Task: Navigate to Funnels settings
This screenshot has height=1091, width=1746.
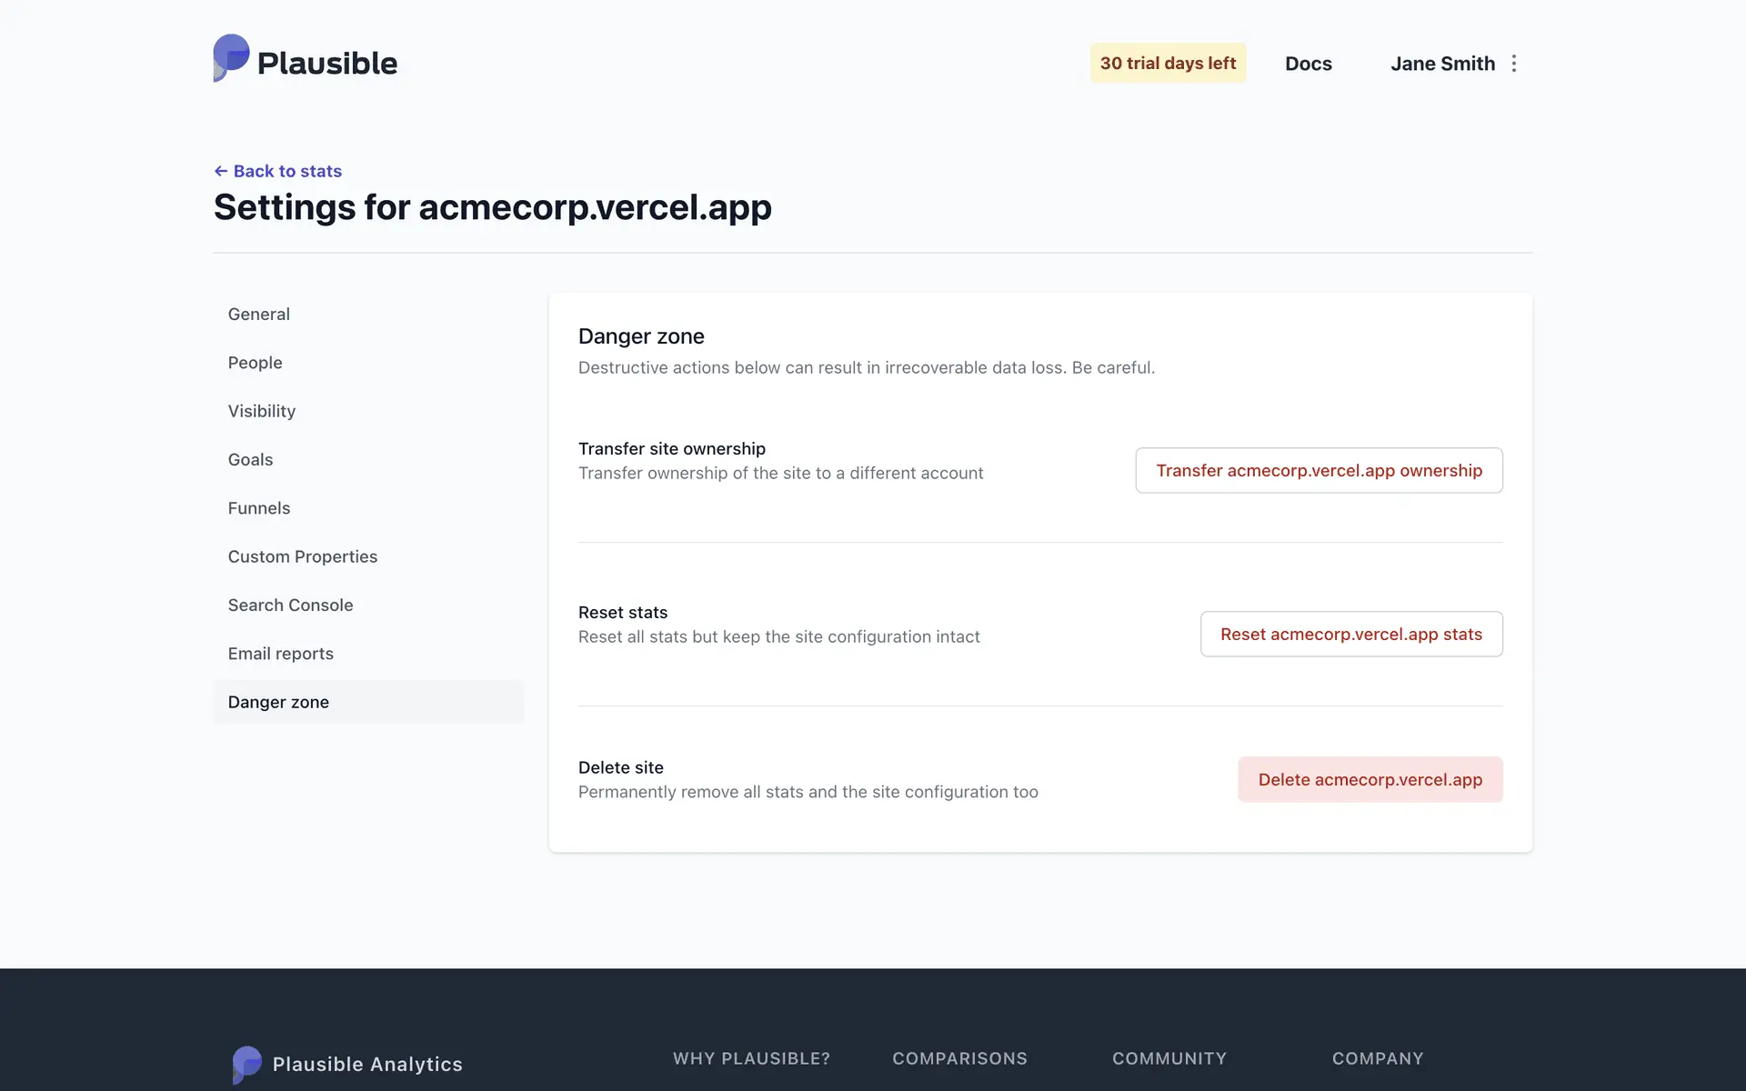Action: (259, 508)
